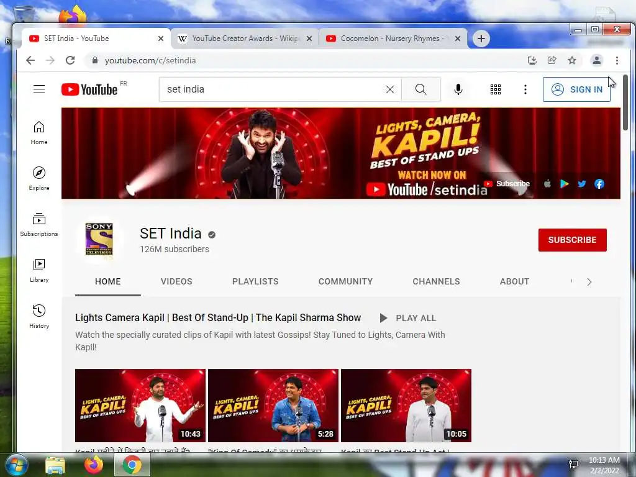Open Firefox from the taskbar
The height and width of the screenshot is (477, 636).
pyautogui.click(x=94, y=465)
